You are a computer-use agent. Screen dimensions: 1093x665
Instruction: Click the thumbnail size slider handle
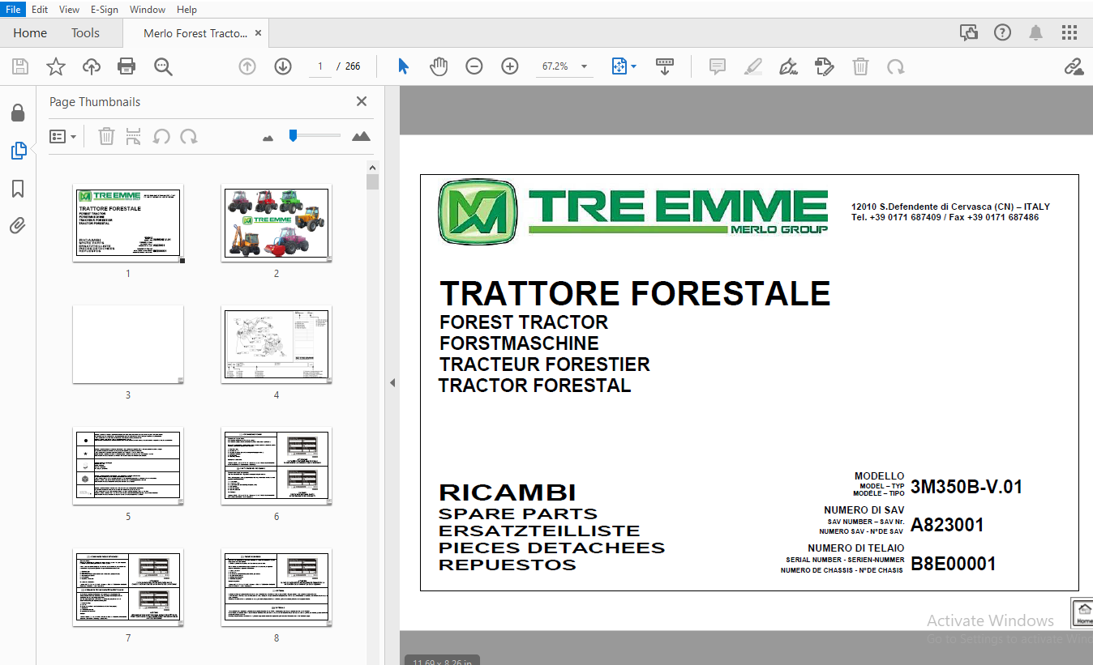coord(293,135)
